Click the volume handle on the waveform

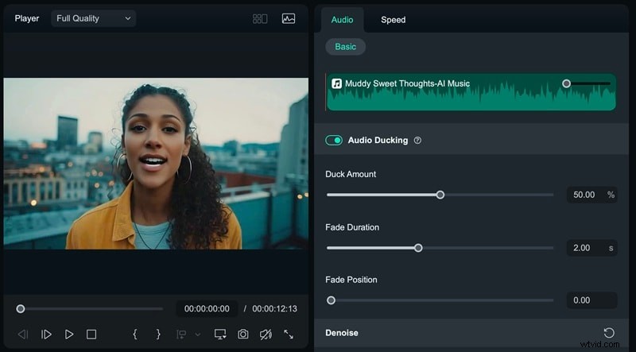point(566,83)
